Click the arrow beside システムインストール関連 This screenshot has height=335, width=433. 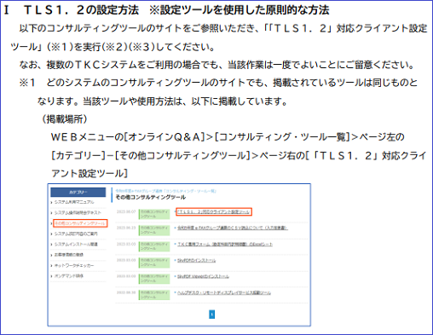[x=52, y=245]
